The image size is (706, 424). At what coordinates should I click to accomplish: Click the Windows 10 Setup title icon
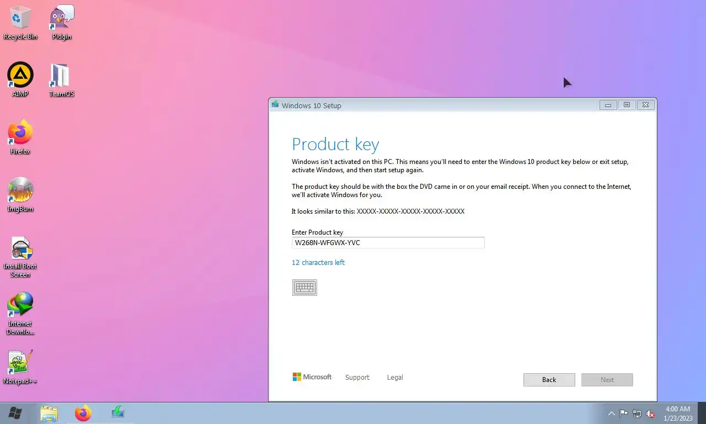pyautogui.click(x=275, y=105)
